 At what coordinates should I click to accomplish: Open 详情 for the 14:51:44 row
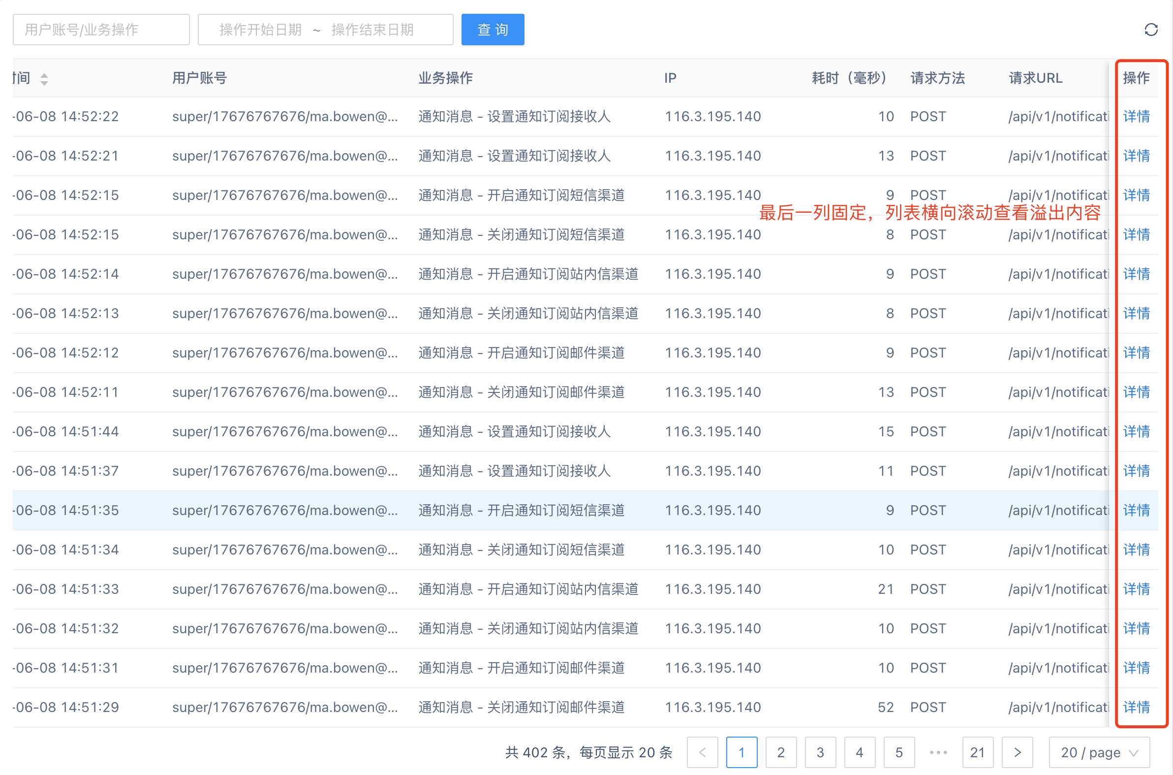[1136, 431]
